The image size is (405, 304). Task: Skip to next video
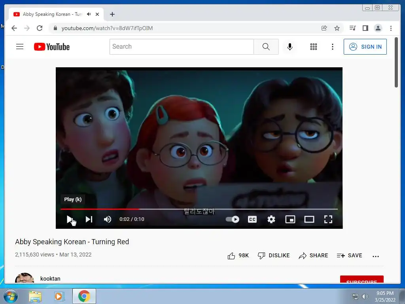89,219
